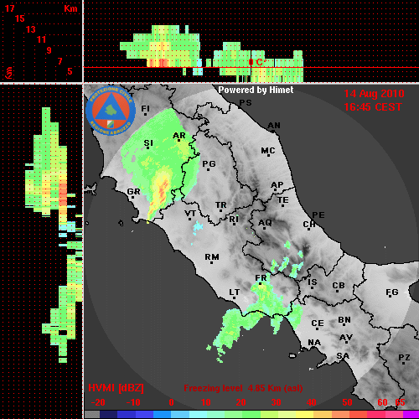Click the FR city label

click(261, 278)
